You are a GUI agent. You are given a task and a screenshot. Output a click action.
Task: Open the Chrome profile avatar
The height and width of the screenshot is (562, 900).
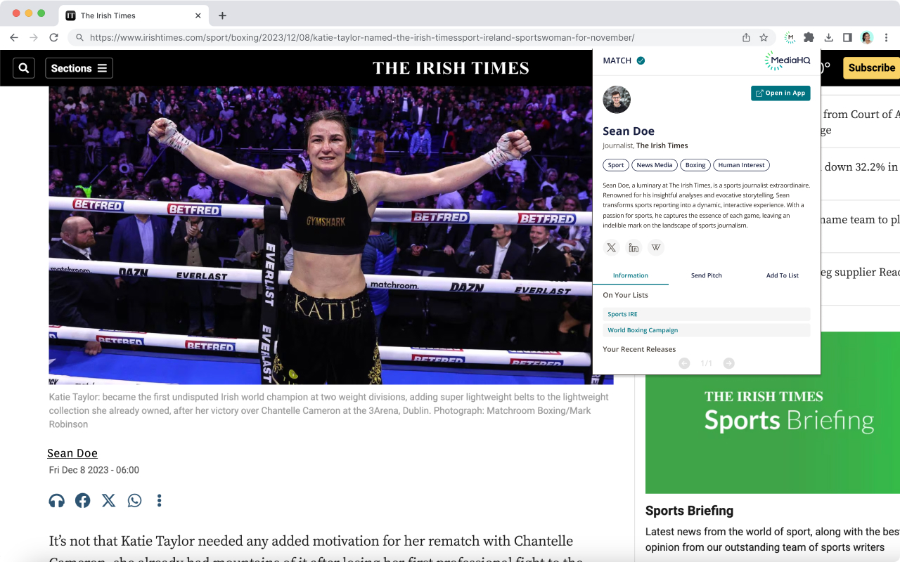click(x=866, y=37)
